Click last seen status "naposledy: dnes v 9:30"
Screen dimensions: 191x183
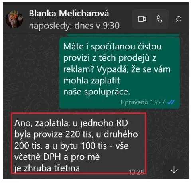coord(74,26)
